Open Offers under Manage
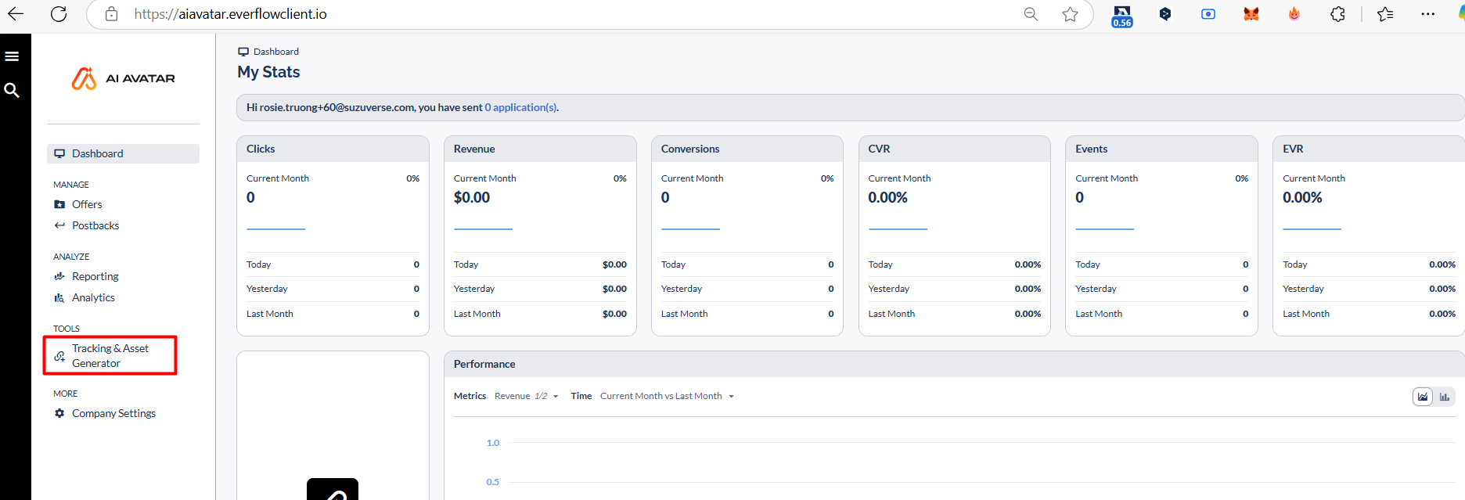Image resolution: width=1465 pixels, height=500 pixels. (x=87, y=204)
